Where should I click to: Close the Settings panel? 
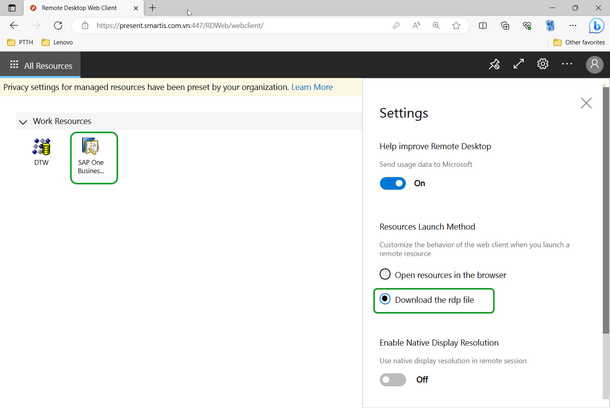586,103
